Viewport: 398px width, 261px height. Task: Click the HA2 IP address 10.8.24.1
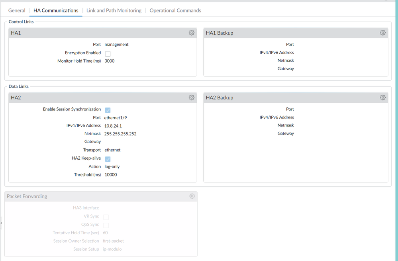click(x=113, y=126)
